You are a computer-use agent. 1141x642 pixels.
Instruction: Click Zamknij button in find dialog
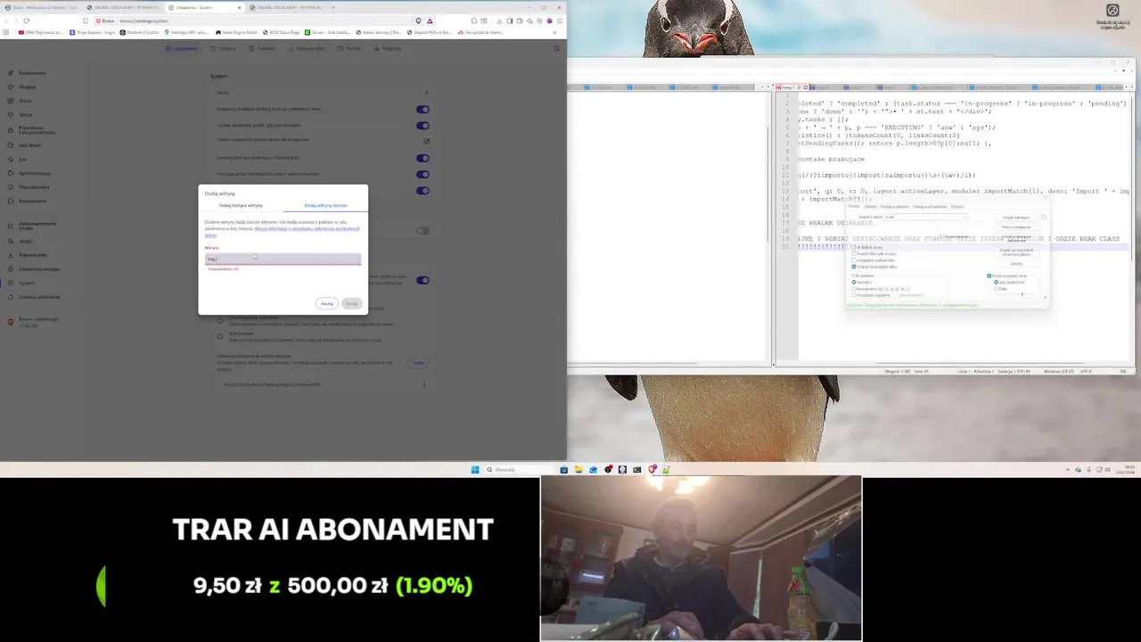tap(1016, 263)
